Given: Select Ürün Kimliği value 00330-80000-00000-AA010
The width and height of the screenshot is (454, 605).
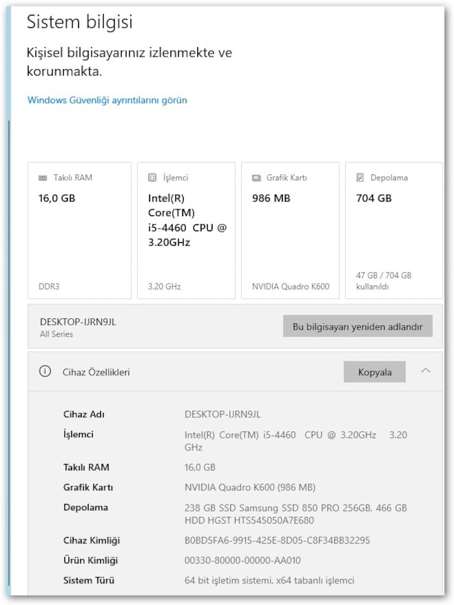Looking at the screenshot, I should (243, 561).
